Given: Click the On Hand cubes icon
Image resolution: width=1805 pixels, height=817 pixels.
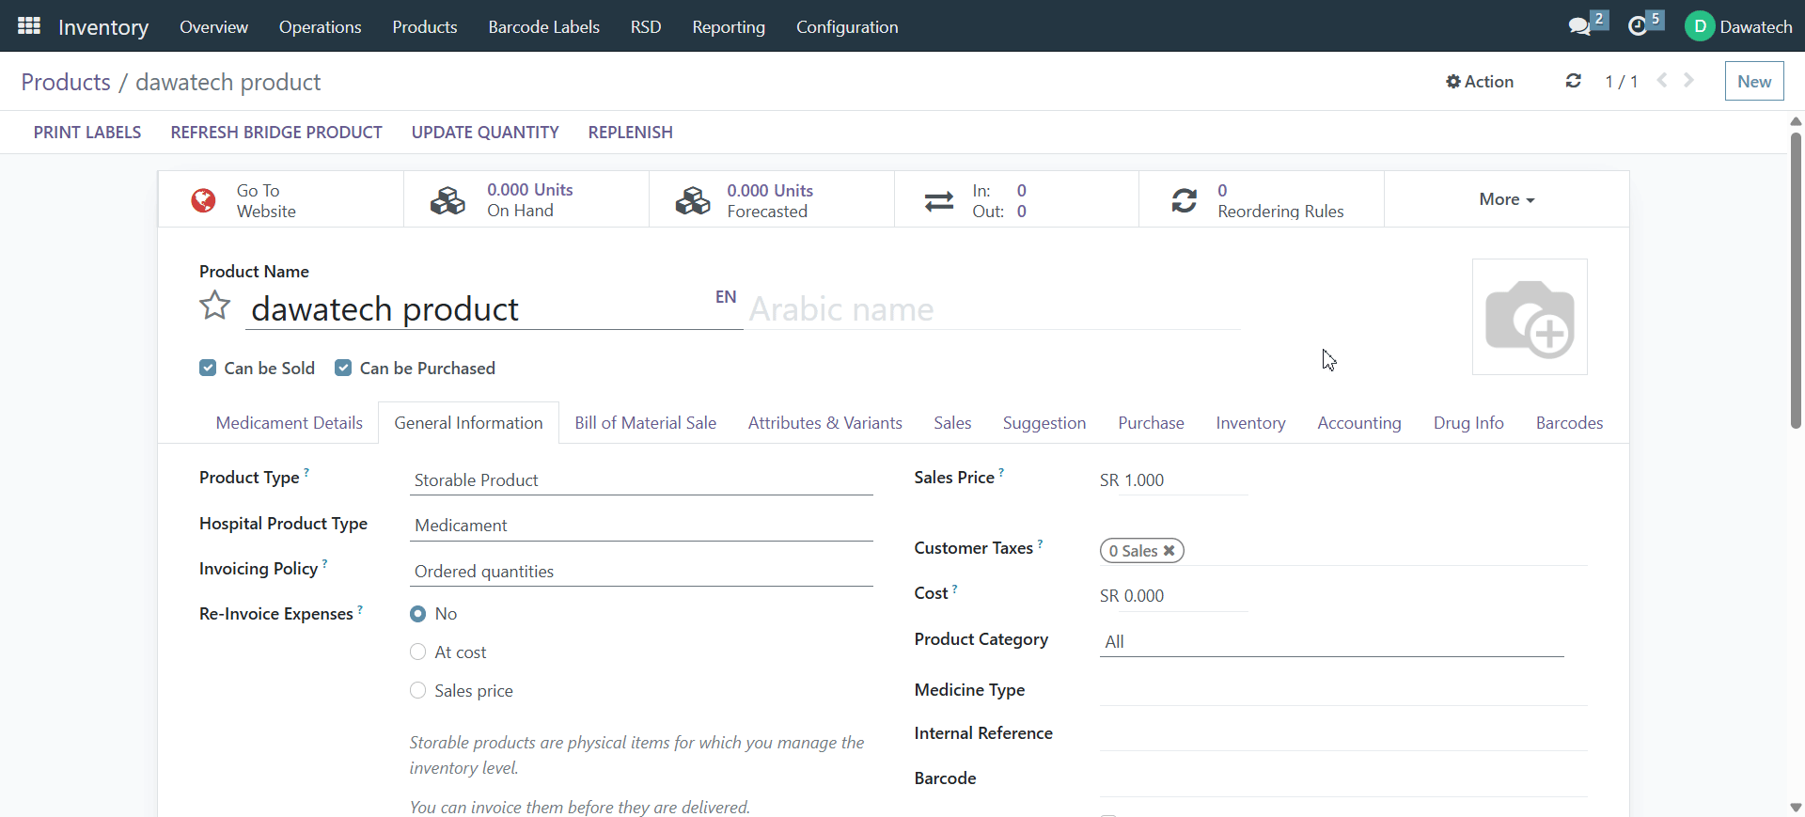Looking at the screenshot, I should (x=447, y=200).
